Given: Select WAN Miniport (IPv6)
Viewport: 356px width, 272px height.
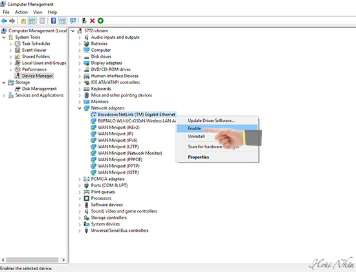Looking at the screenshot, I should click(118, 140).
